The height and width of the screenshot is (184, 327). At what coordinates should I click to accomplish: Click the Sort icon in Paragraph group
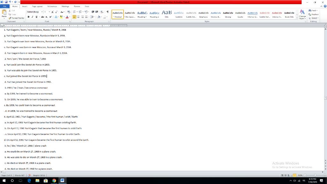(x=102, y=12)
